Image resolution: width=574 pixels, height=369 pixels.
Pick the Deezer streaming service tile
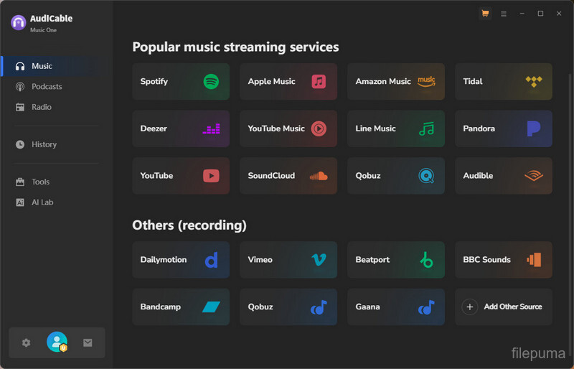tap(180, 129)
